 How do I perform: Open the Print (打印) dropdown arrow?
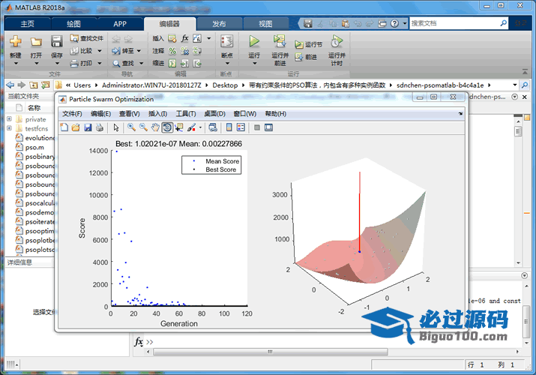pyautogui.click(x=100, y=63)
